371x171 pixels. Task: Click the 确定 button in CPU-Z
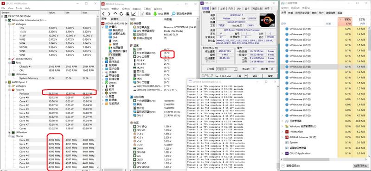270,76
